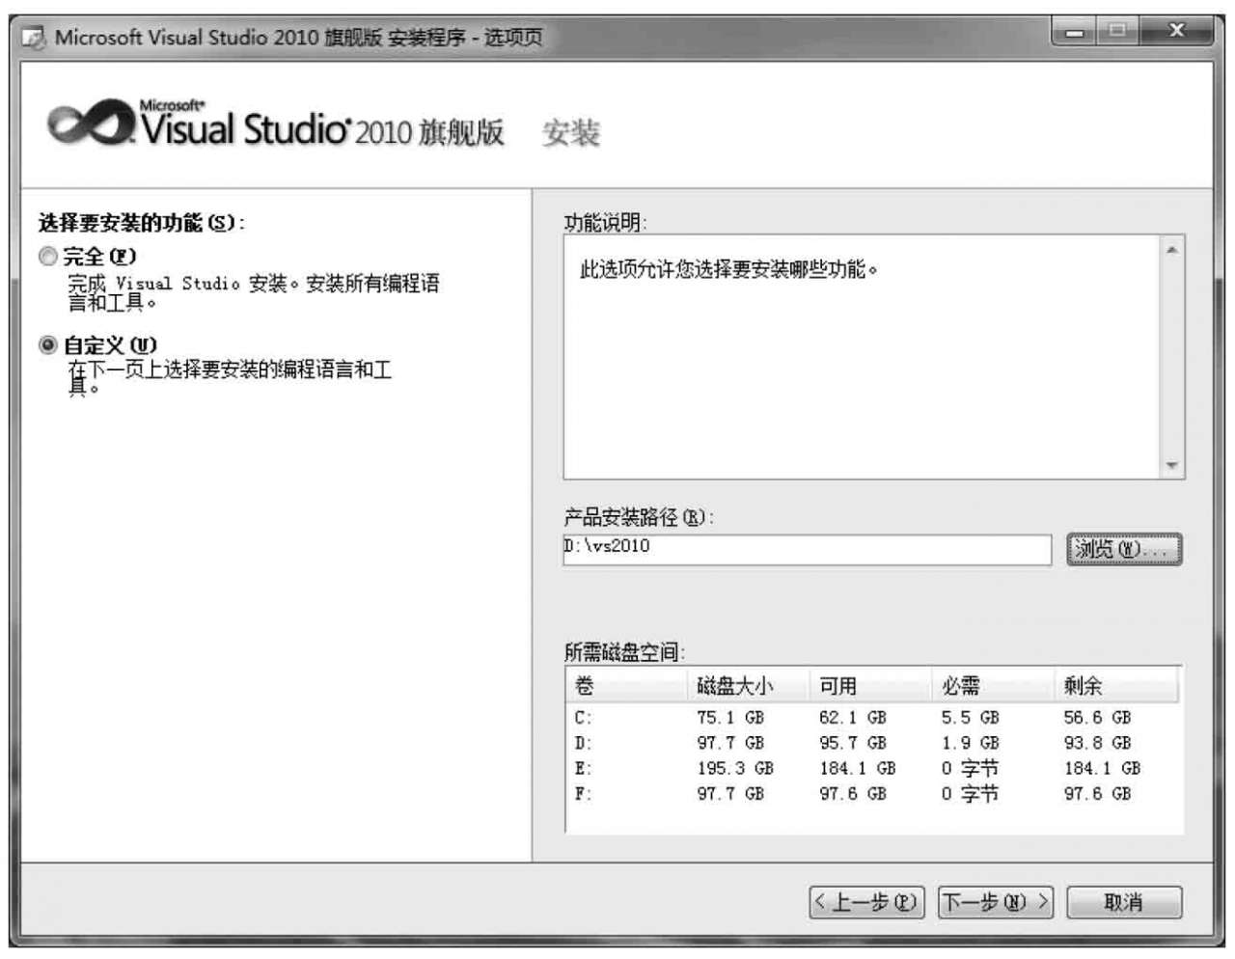This screenshot has width=1235, height=959.
Task: Click the 195.3 GB disk size cell
Action: tap(735, 768)
